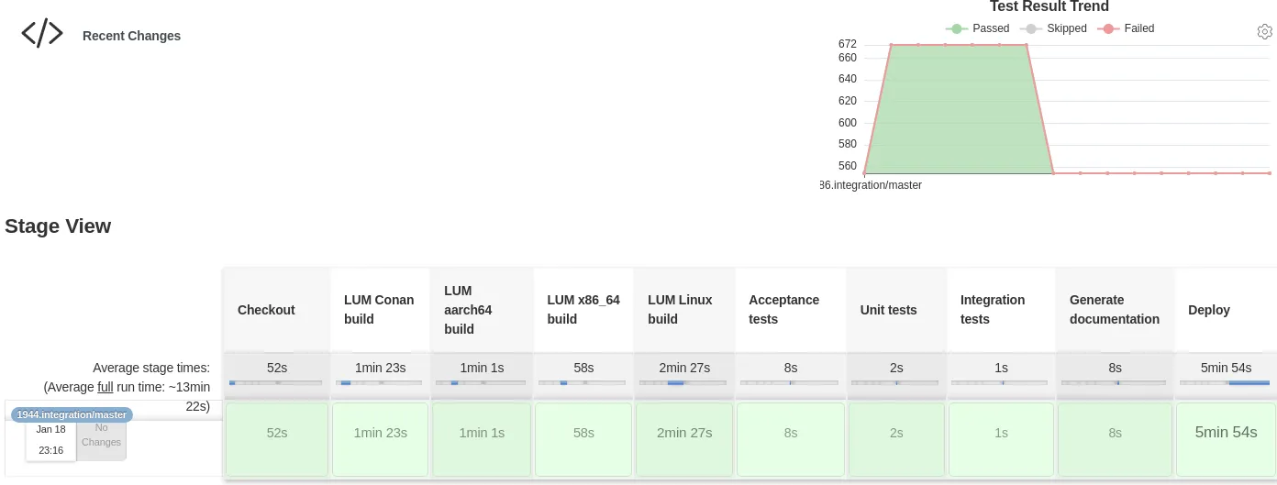Click the Unit tests column header
Screen dimensions: 1277x485
click(x=896, y=310)
